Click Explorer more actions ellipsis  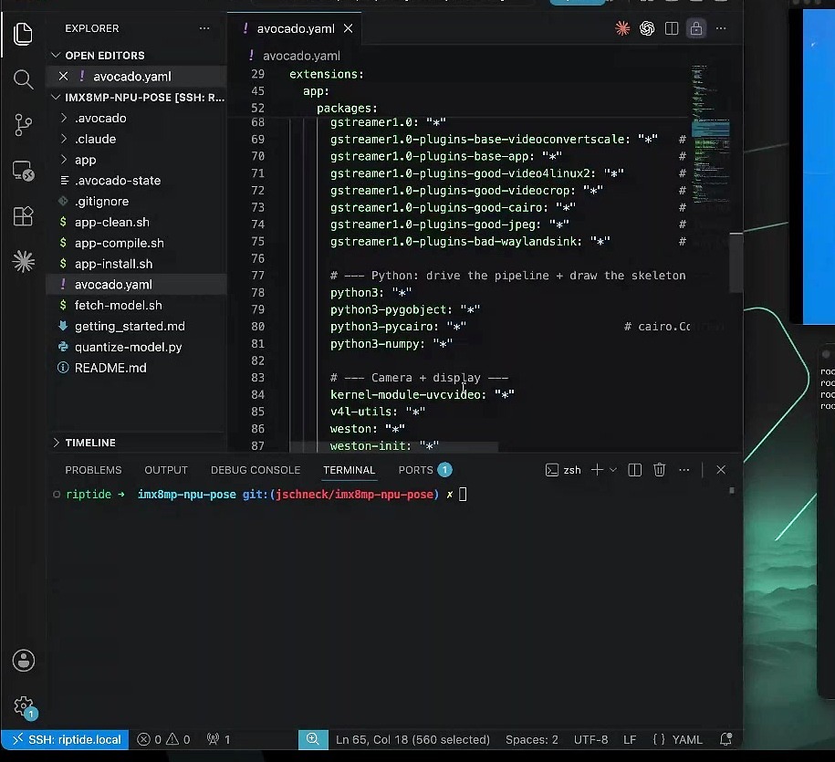tap(204, 28)
